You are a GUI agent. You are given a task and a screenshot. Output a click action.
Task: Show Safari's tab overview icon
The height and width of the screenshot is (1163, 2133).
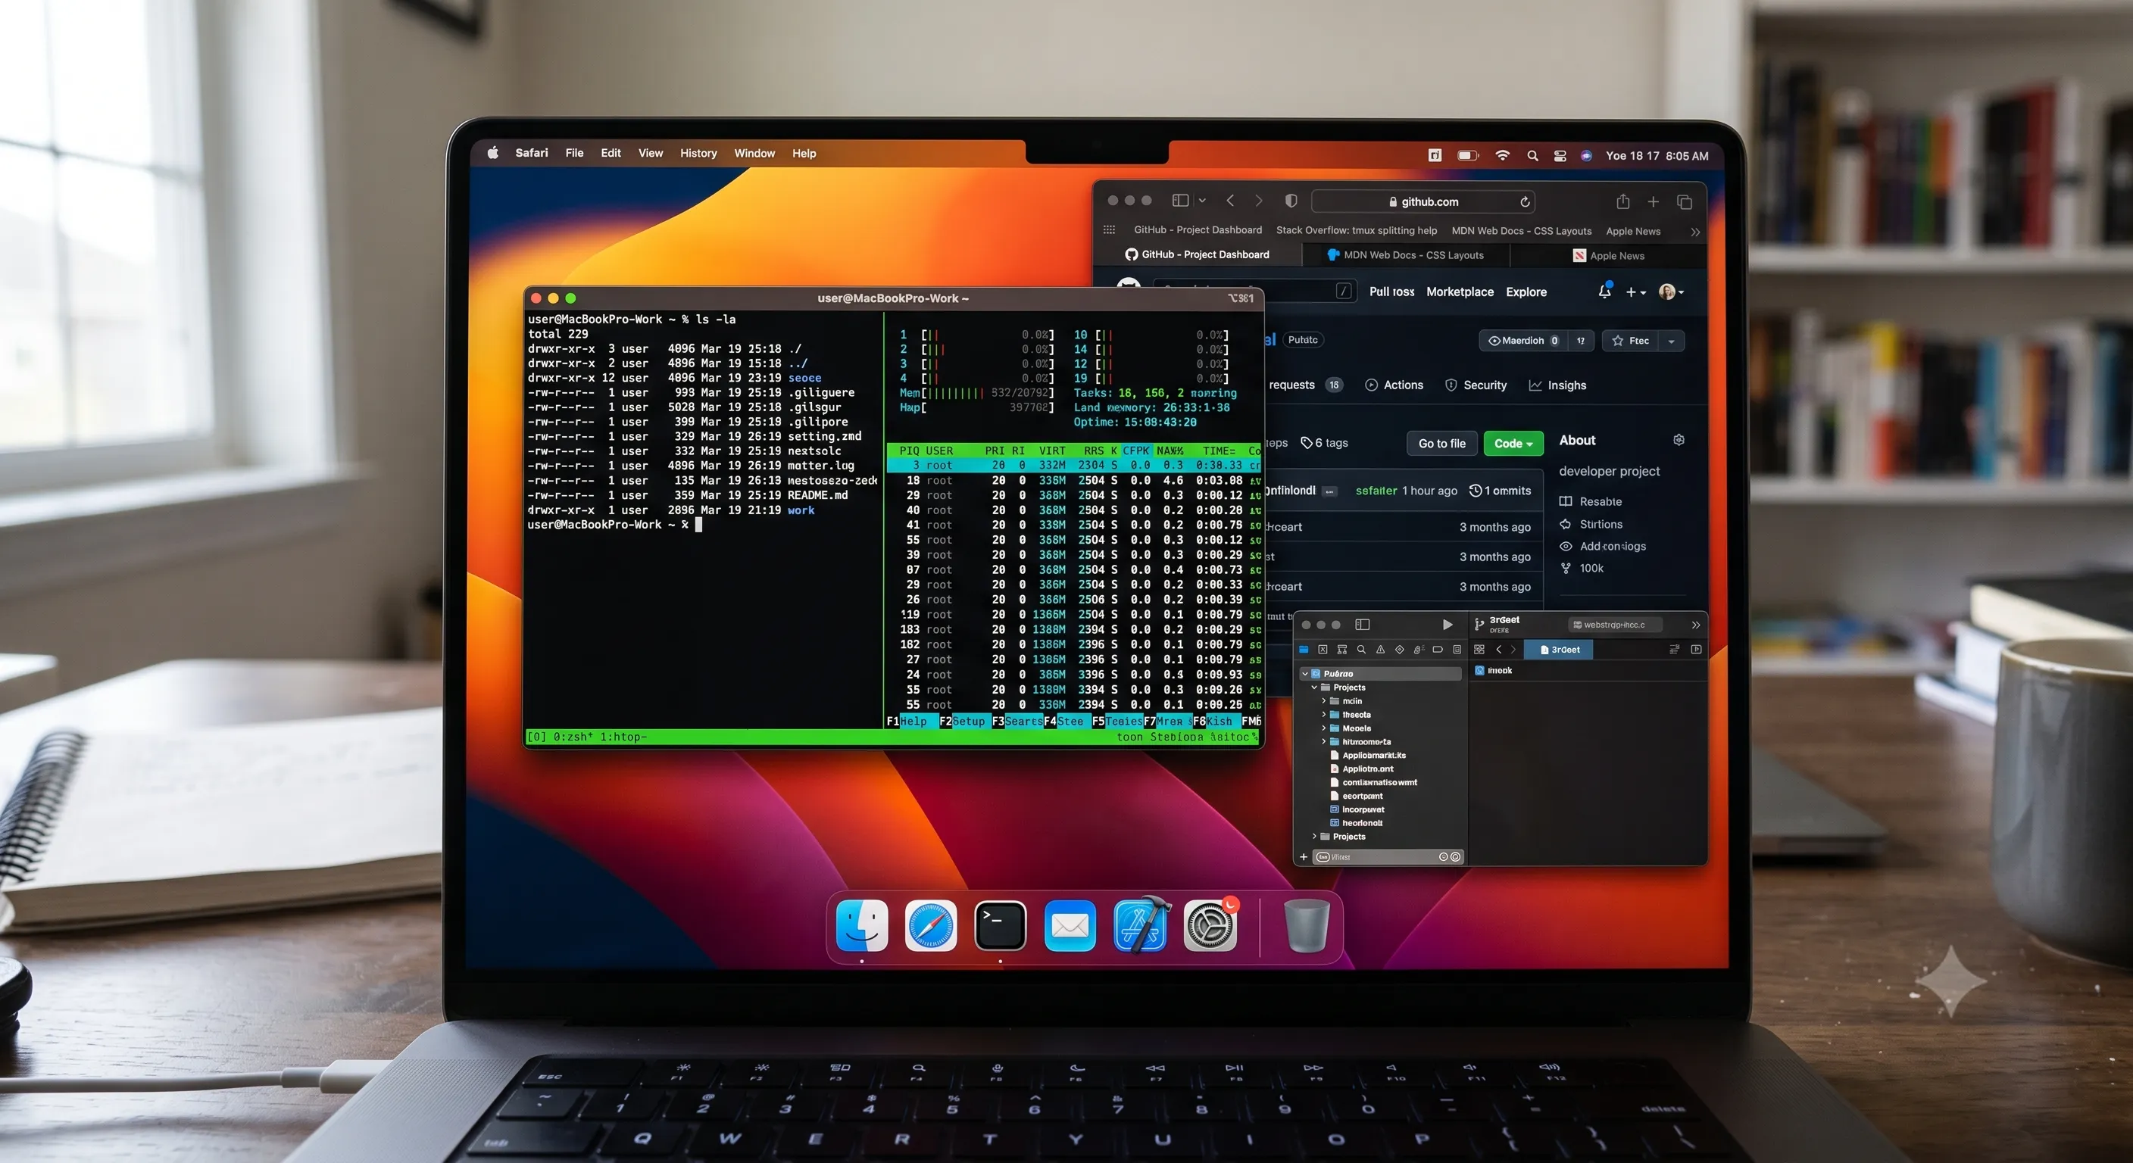click(1685, 202)
